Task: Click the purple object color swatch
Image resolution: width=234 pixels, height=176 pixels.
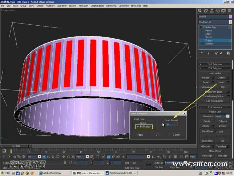Action: coord(230,16)
